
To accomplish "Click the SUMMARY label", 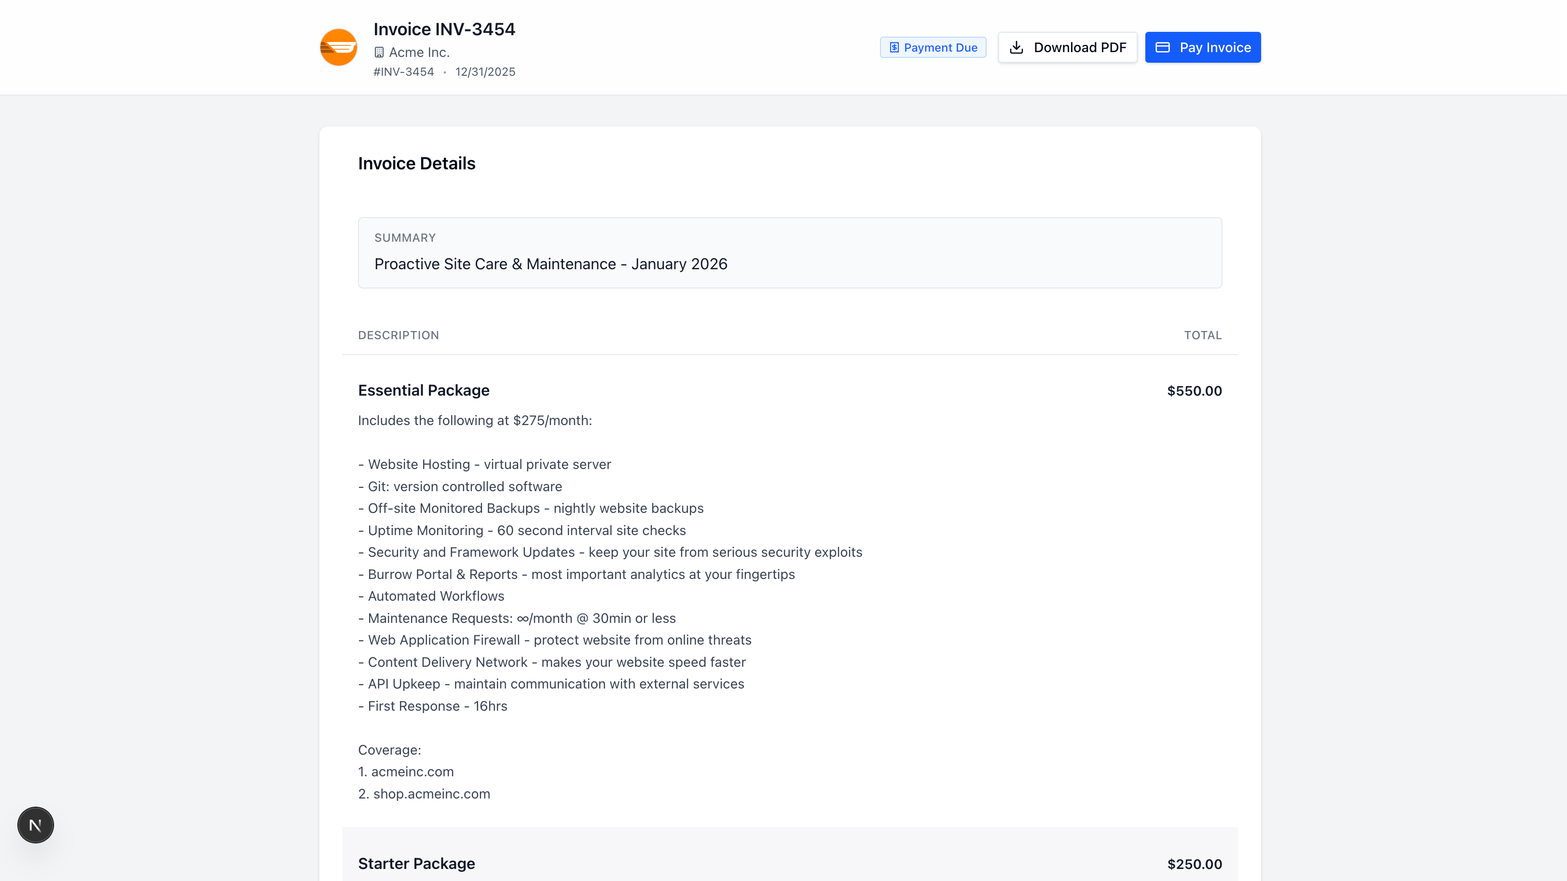I will tap(405, 238).
